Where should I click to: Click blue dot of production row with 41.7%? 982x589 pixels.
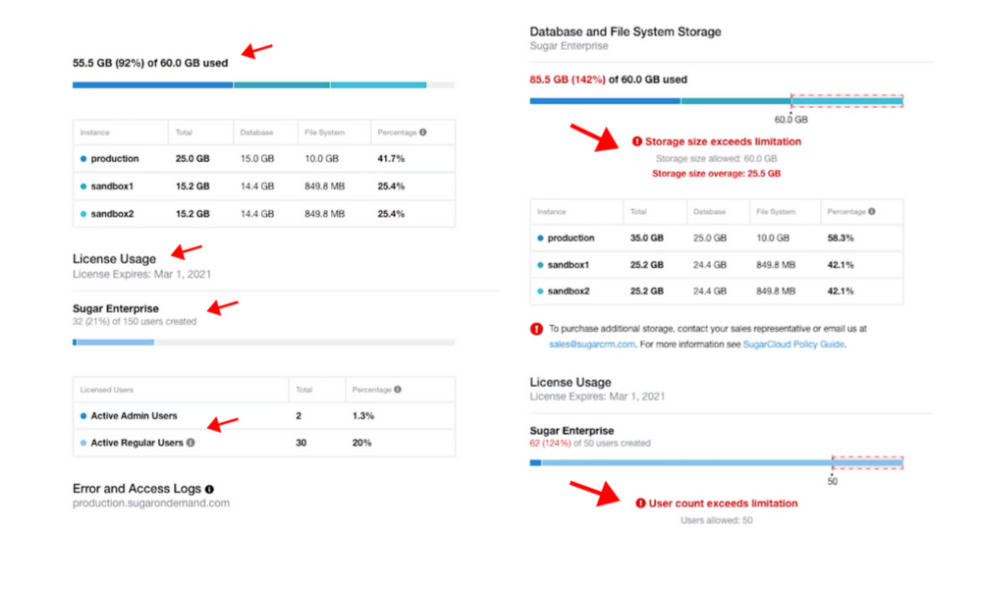83,159
